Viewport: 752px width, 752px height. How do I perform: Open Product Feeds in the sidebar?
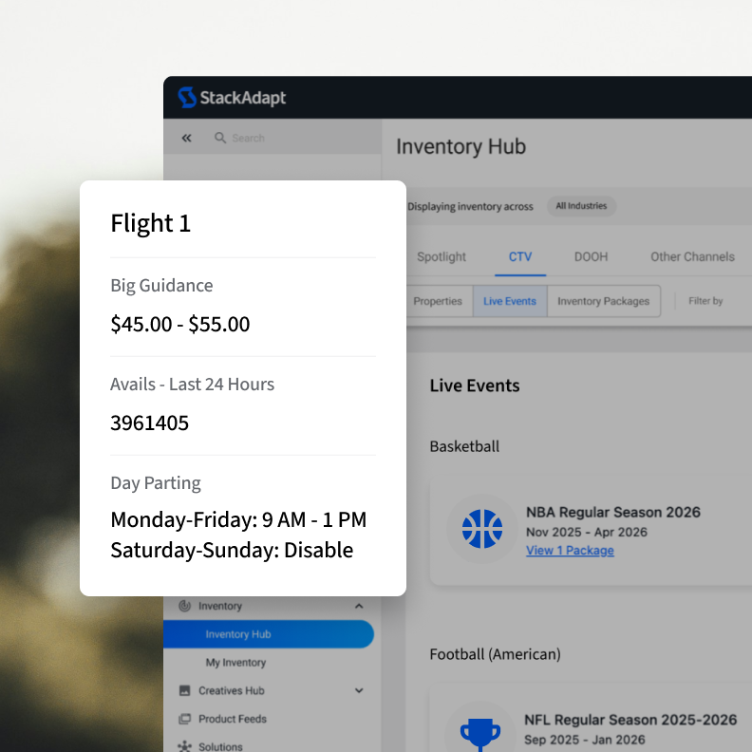pyautogui.click(x=232, y=719)
